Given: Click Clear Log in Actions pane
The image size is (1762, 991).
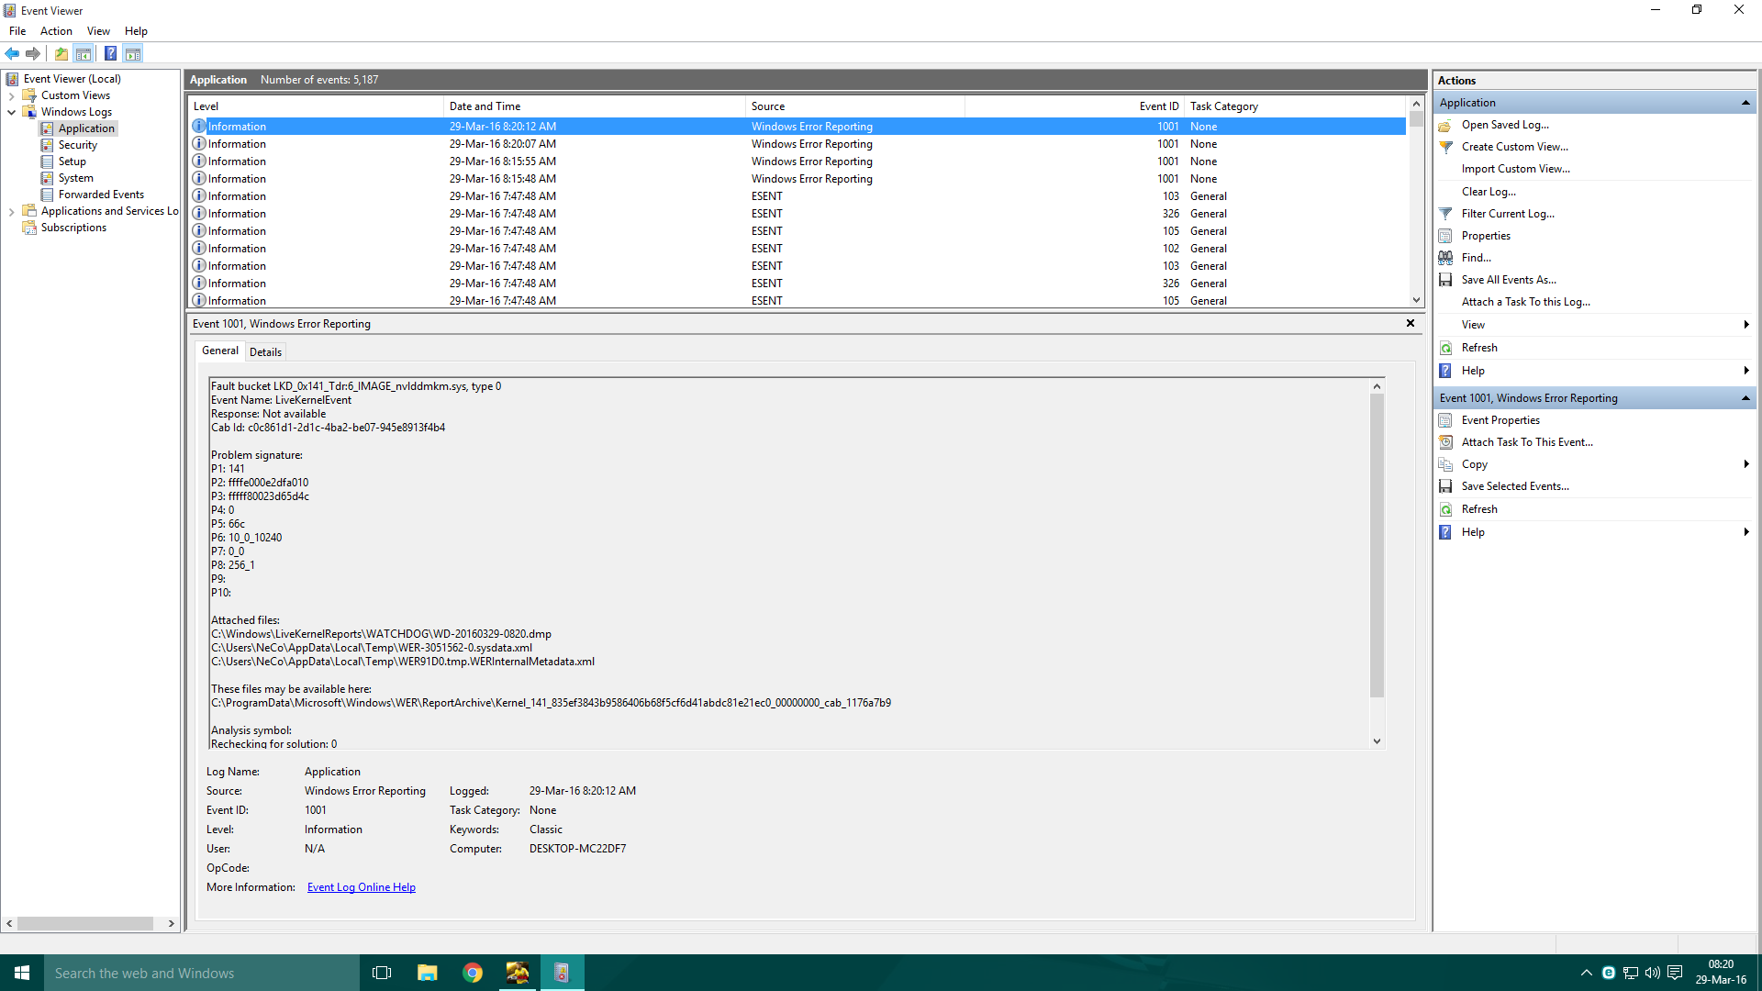Looking at the screenshot, I should 1488,192.
